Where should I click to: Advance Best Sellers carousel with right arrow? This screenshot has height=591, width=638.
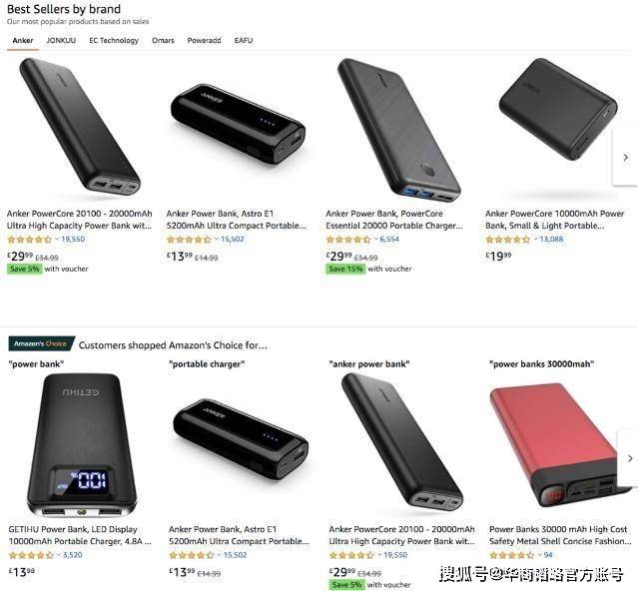click(x=625, y=157)
